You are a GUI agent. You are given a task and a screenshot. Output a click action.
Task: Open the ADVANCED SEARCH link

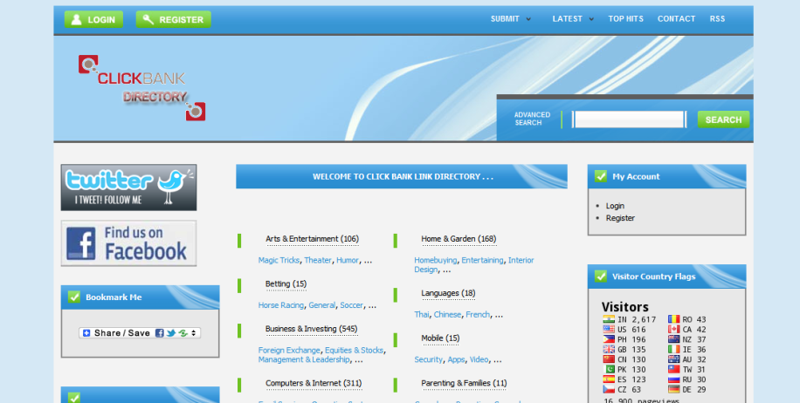[532, 119]
